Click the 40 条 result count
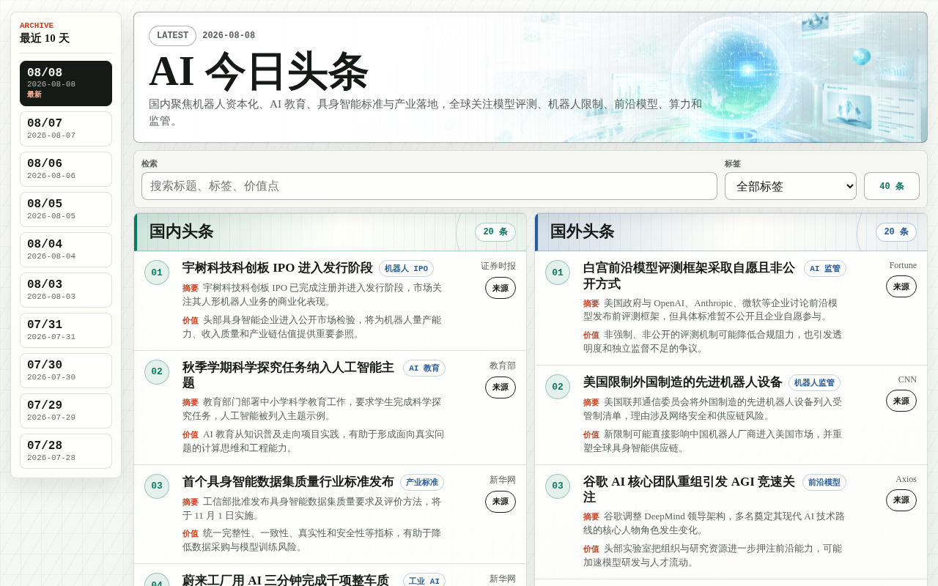 (892, 186)
